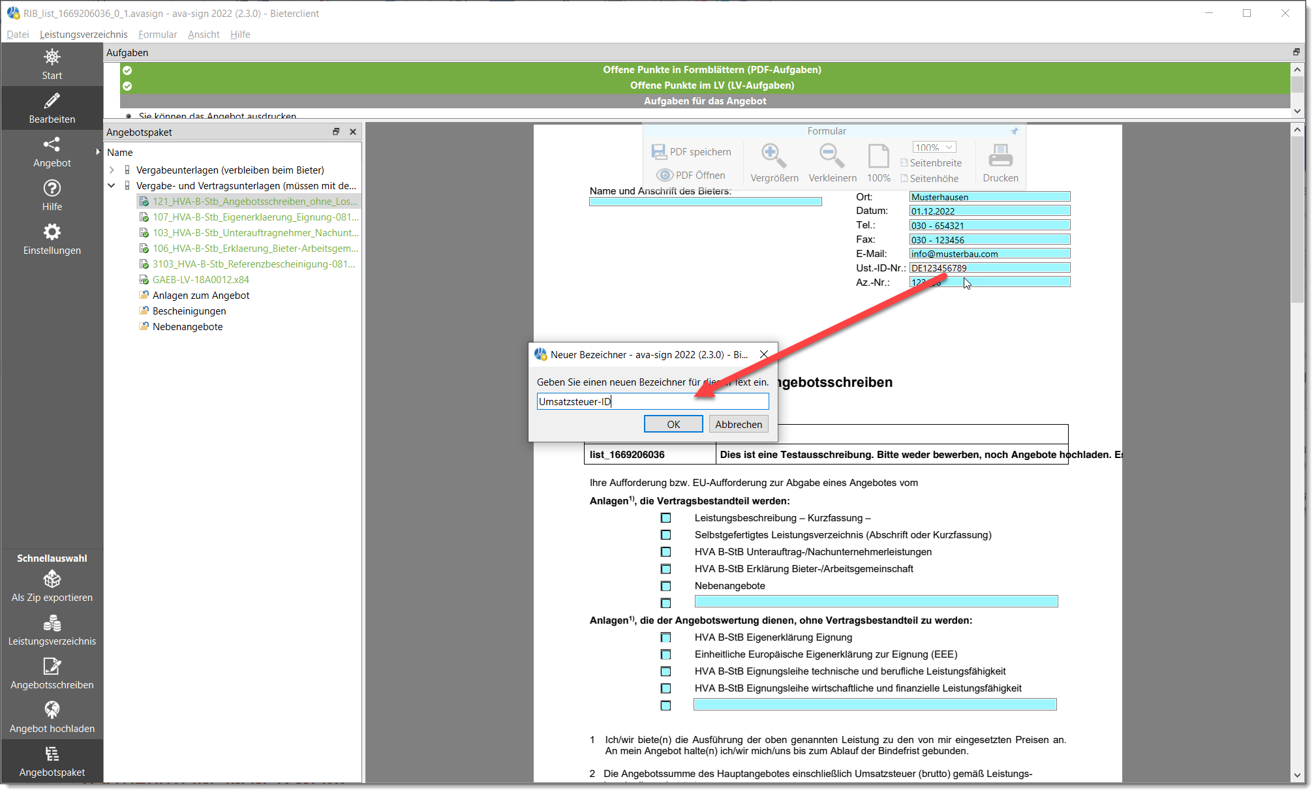Check Leistungsbeschreibung – Kurzfassung checkbox
The width and height of the screenshot is (1316, 794).
[x=666, y=518]
